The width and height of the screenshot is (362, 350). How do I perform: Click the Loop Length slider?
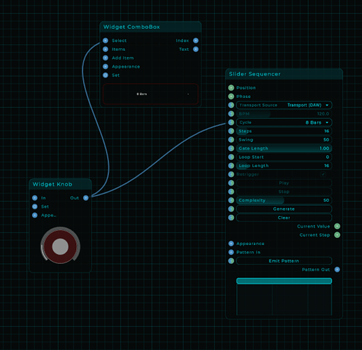[x=284, y=165]
